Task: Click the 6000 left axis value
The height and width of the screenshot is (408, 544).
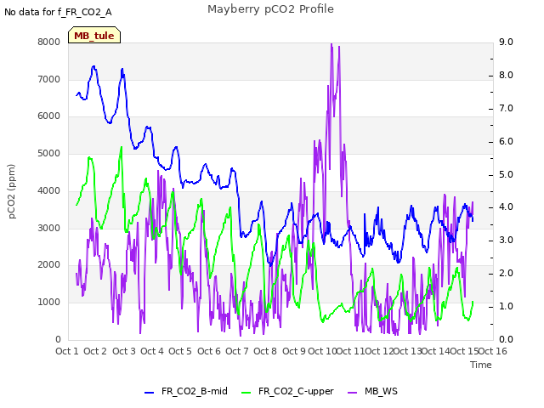Action: click(x=49, y=116)
